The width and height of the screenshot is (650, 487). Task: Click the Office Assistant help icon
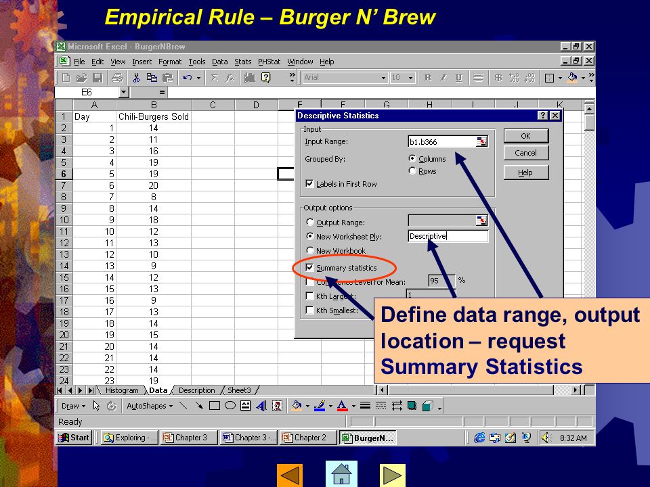(265, 77)
